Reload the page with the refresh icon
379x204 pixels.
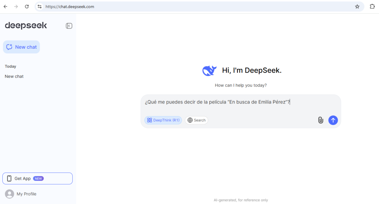tap(27, 6)
